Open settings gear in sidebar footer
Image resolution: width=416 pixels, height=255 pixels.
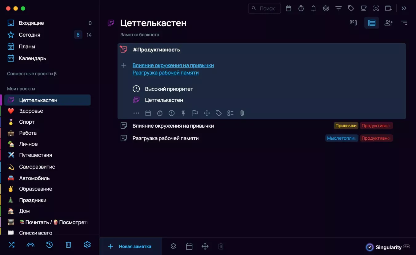click(x=87, y=245)
